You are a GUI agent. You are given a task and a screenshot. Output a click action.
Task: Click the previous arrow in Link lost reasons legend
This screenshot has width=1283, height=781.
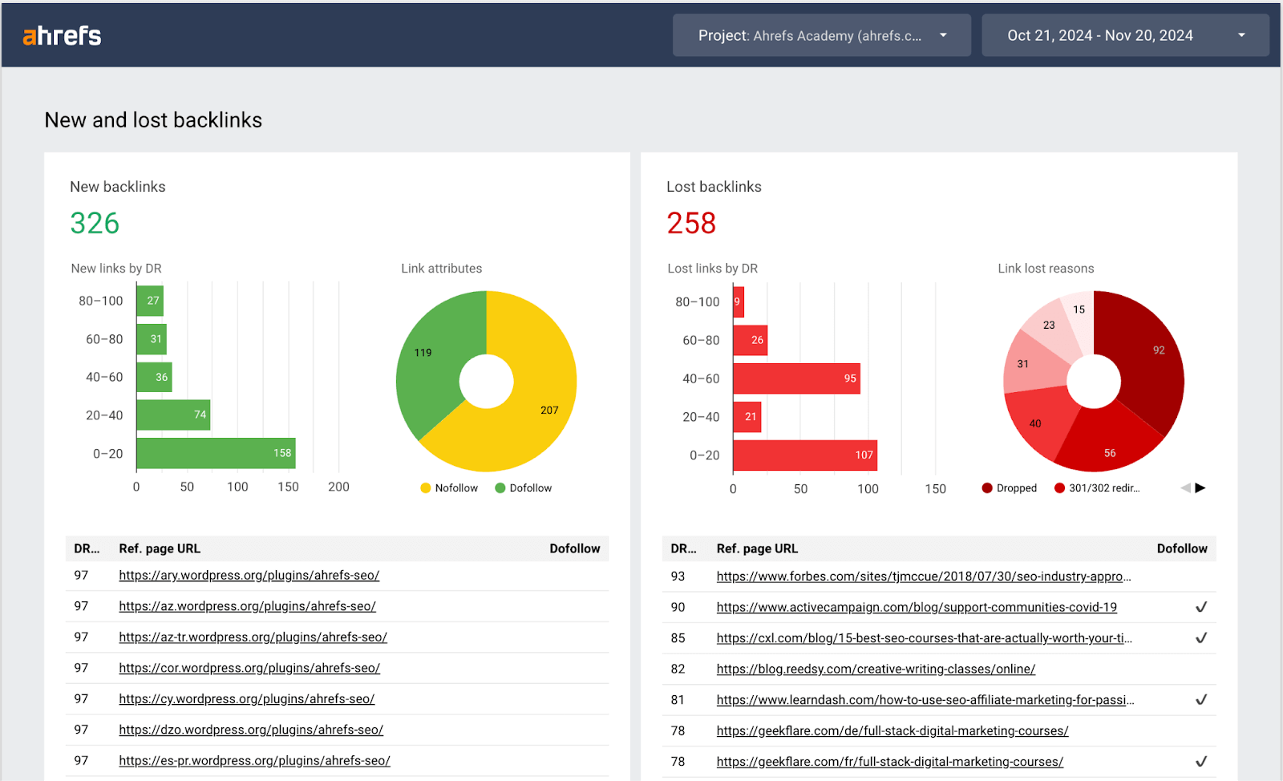click(x=1186, y=487)
